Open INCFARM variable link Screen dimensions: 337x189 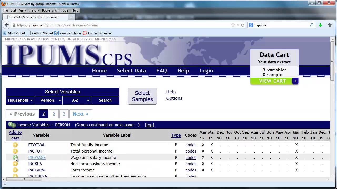coord(36,170)
